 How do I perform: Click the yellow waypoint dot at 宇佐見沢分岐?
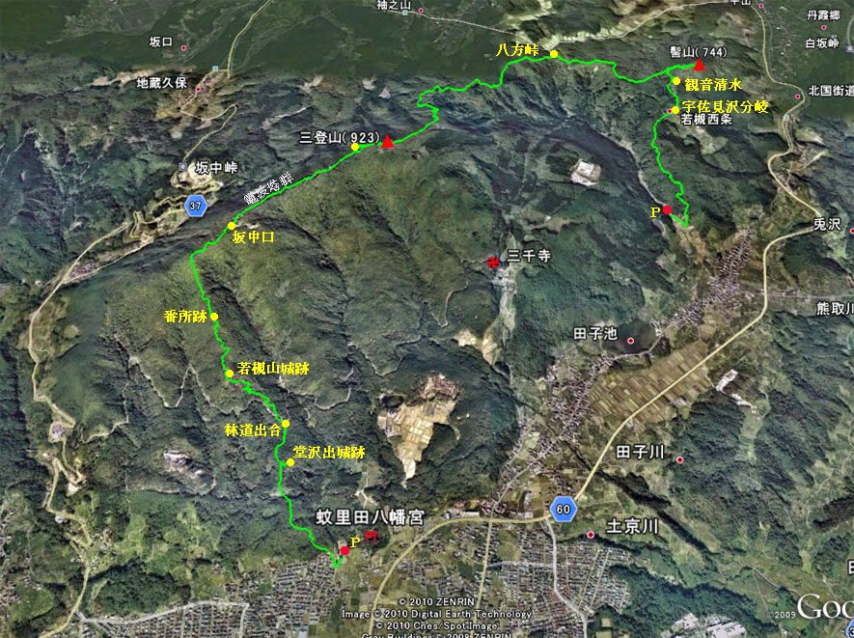(x=675, y=109)
